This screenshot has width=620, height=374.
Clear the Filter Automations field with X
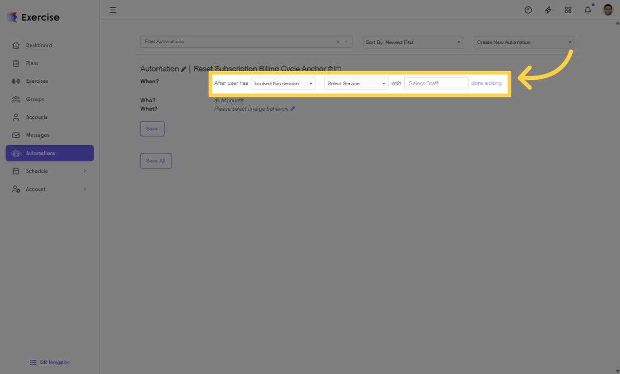(x=338, y=42)
